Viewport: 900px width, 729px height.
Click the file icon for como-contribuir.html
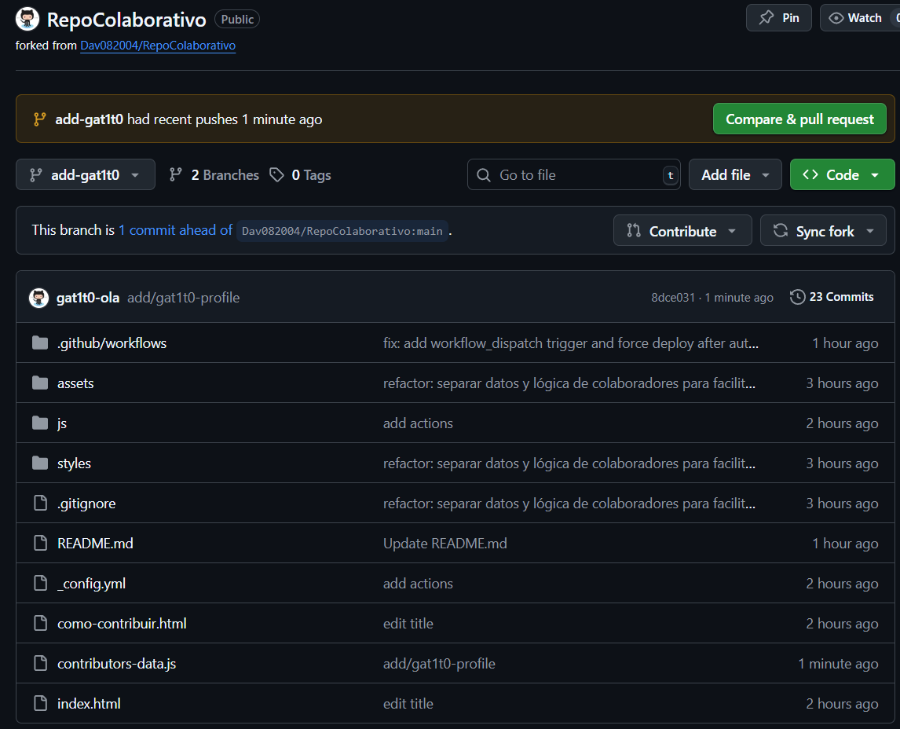[x=40, y=624]
